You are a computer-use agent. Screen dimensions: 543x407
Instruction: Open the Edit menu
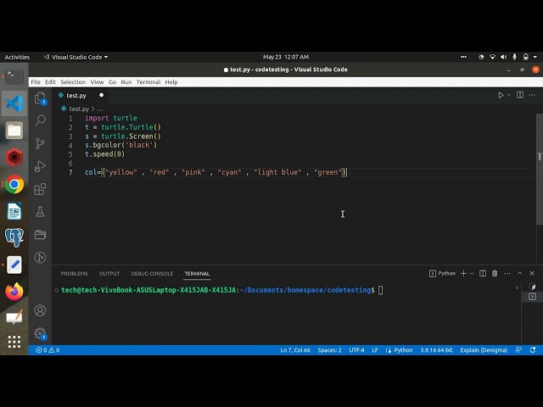click(50, 82)
